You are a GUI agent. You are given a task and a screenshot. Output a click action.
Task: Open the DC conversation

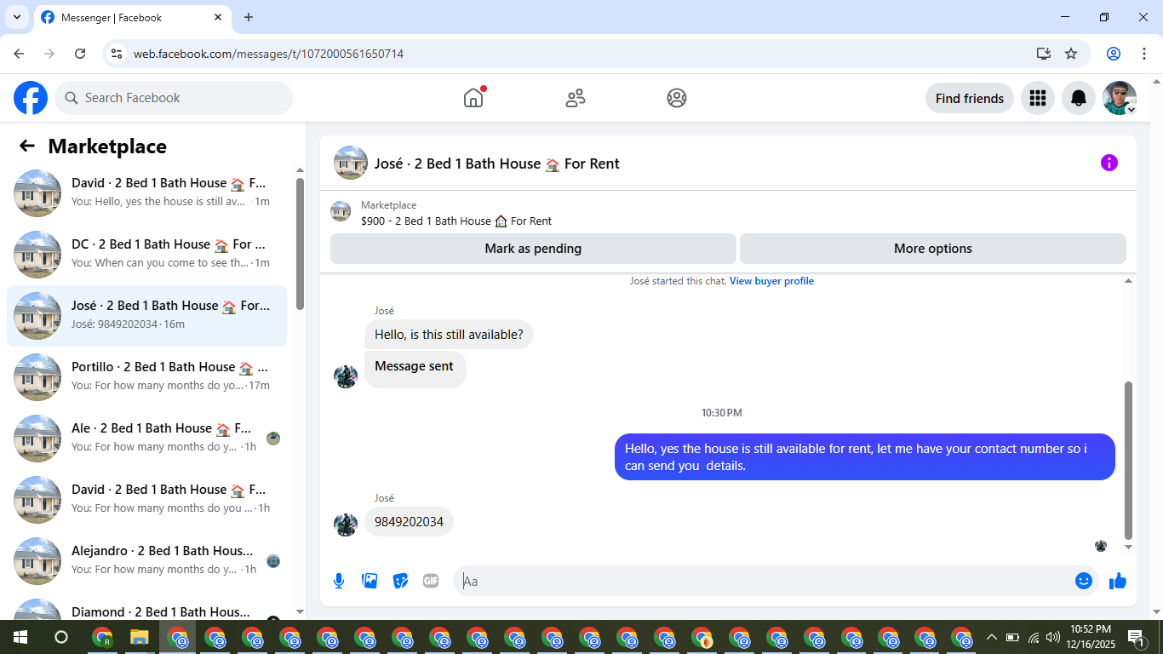click(x=146, y=255)
